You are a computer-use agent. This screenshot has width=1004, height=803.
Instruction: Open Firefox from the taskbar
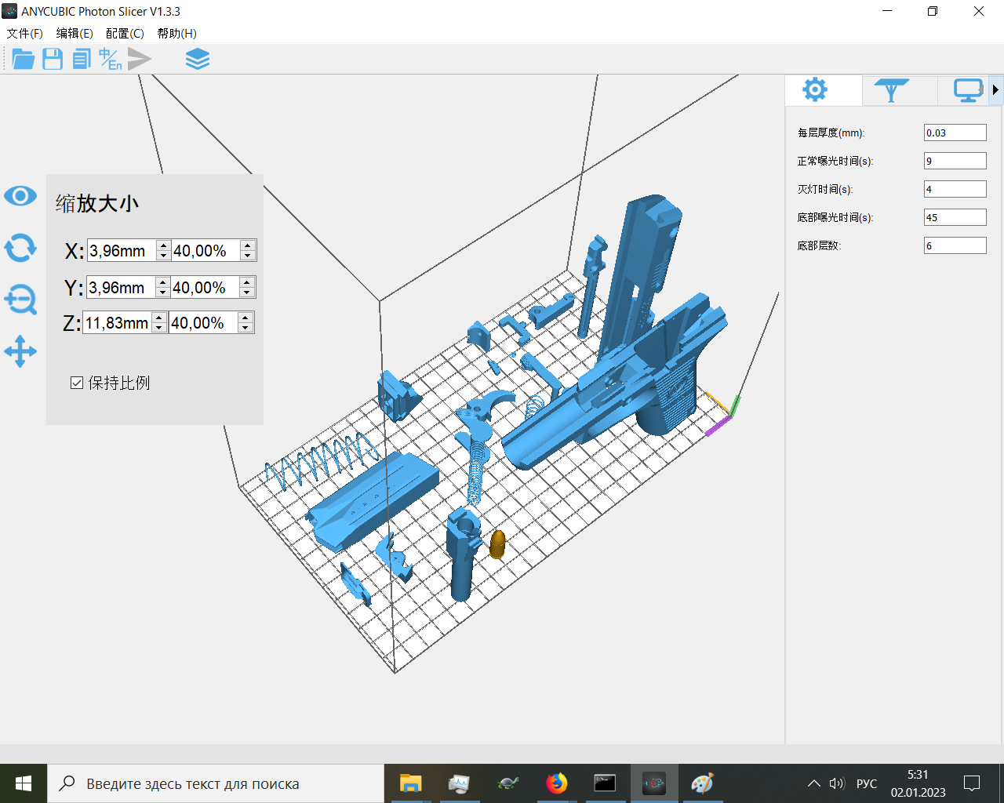click(x=556, y=783)
